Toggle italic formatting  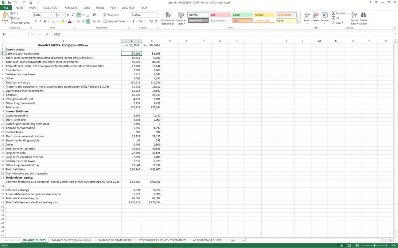click(40, 21)
